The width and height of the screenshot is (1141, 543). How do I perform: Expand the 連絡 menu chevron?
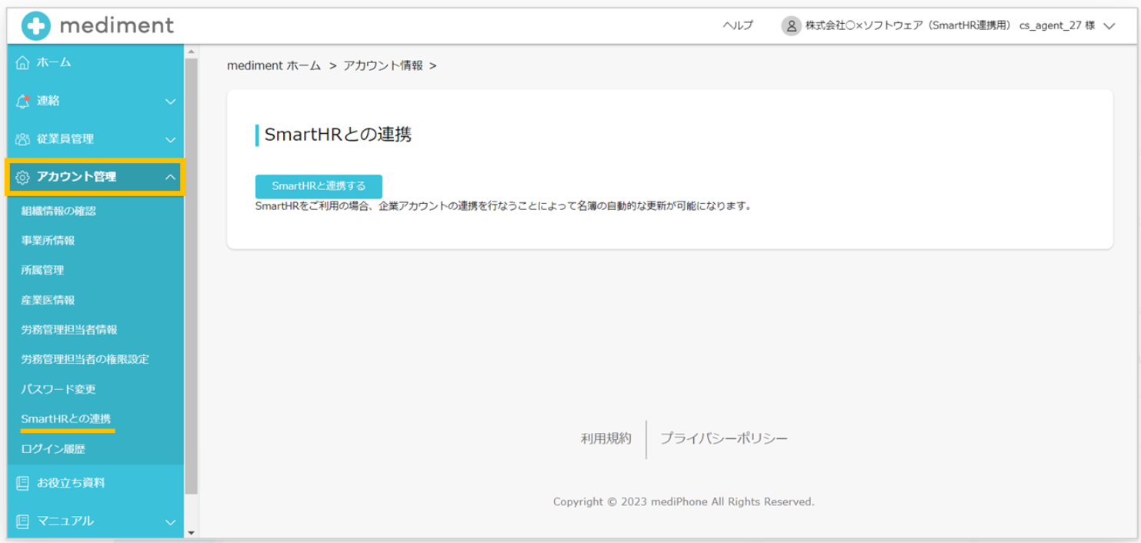[171, 102]
